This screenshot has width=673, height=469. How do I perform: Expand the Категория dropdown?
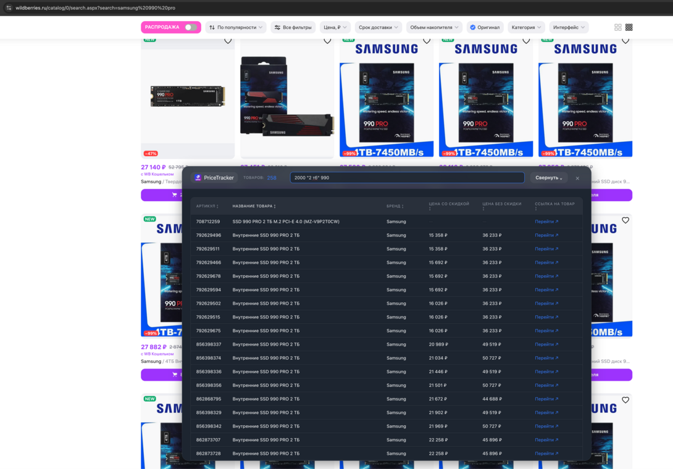pos(527,28)
